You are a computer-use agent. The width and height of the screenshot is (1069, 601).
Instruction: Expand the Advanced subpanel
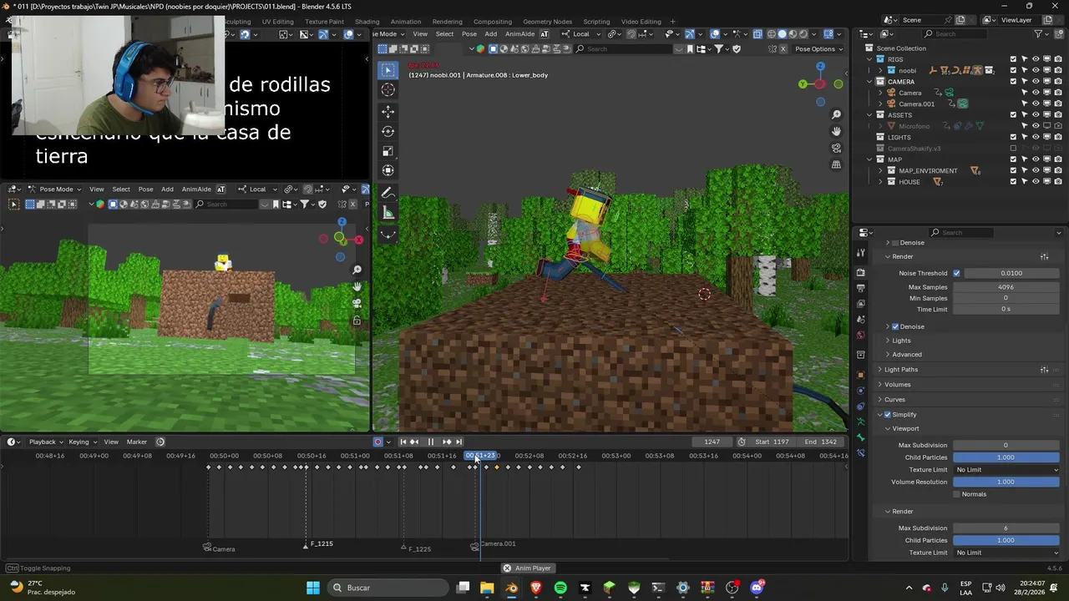tap(906, 354)
